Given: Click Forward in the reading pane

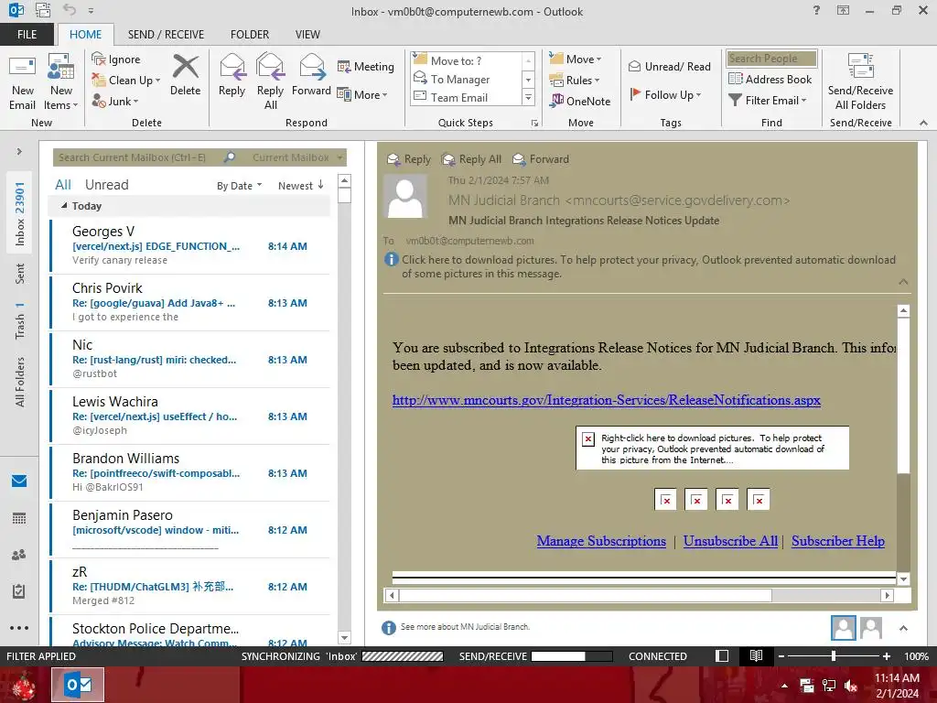Looking at the screenshot, I should pyautogui.click(x=541, y=159).
